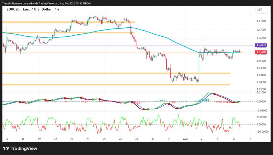Click date 26 on the time axis
The height and width of the screenshot is (155, 273).
tap(120, 139)
